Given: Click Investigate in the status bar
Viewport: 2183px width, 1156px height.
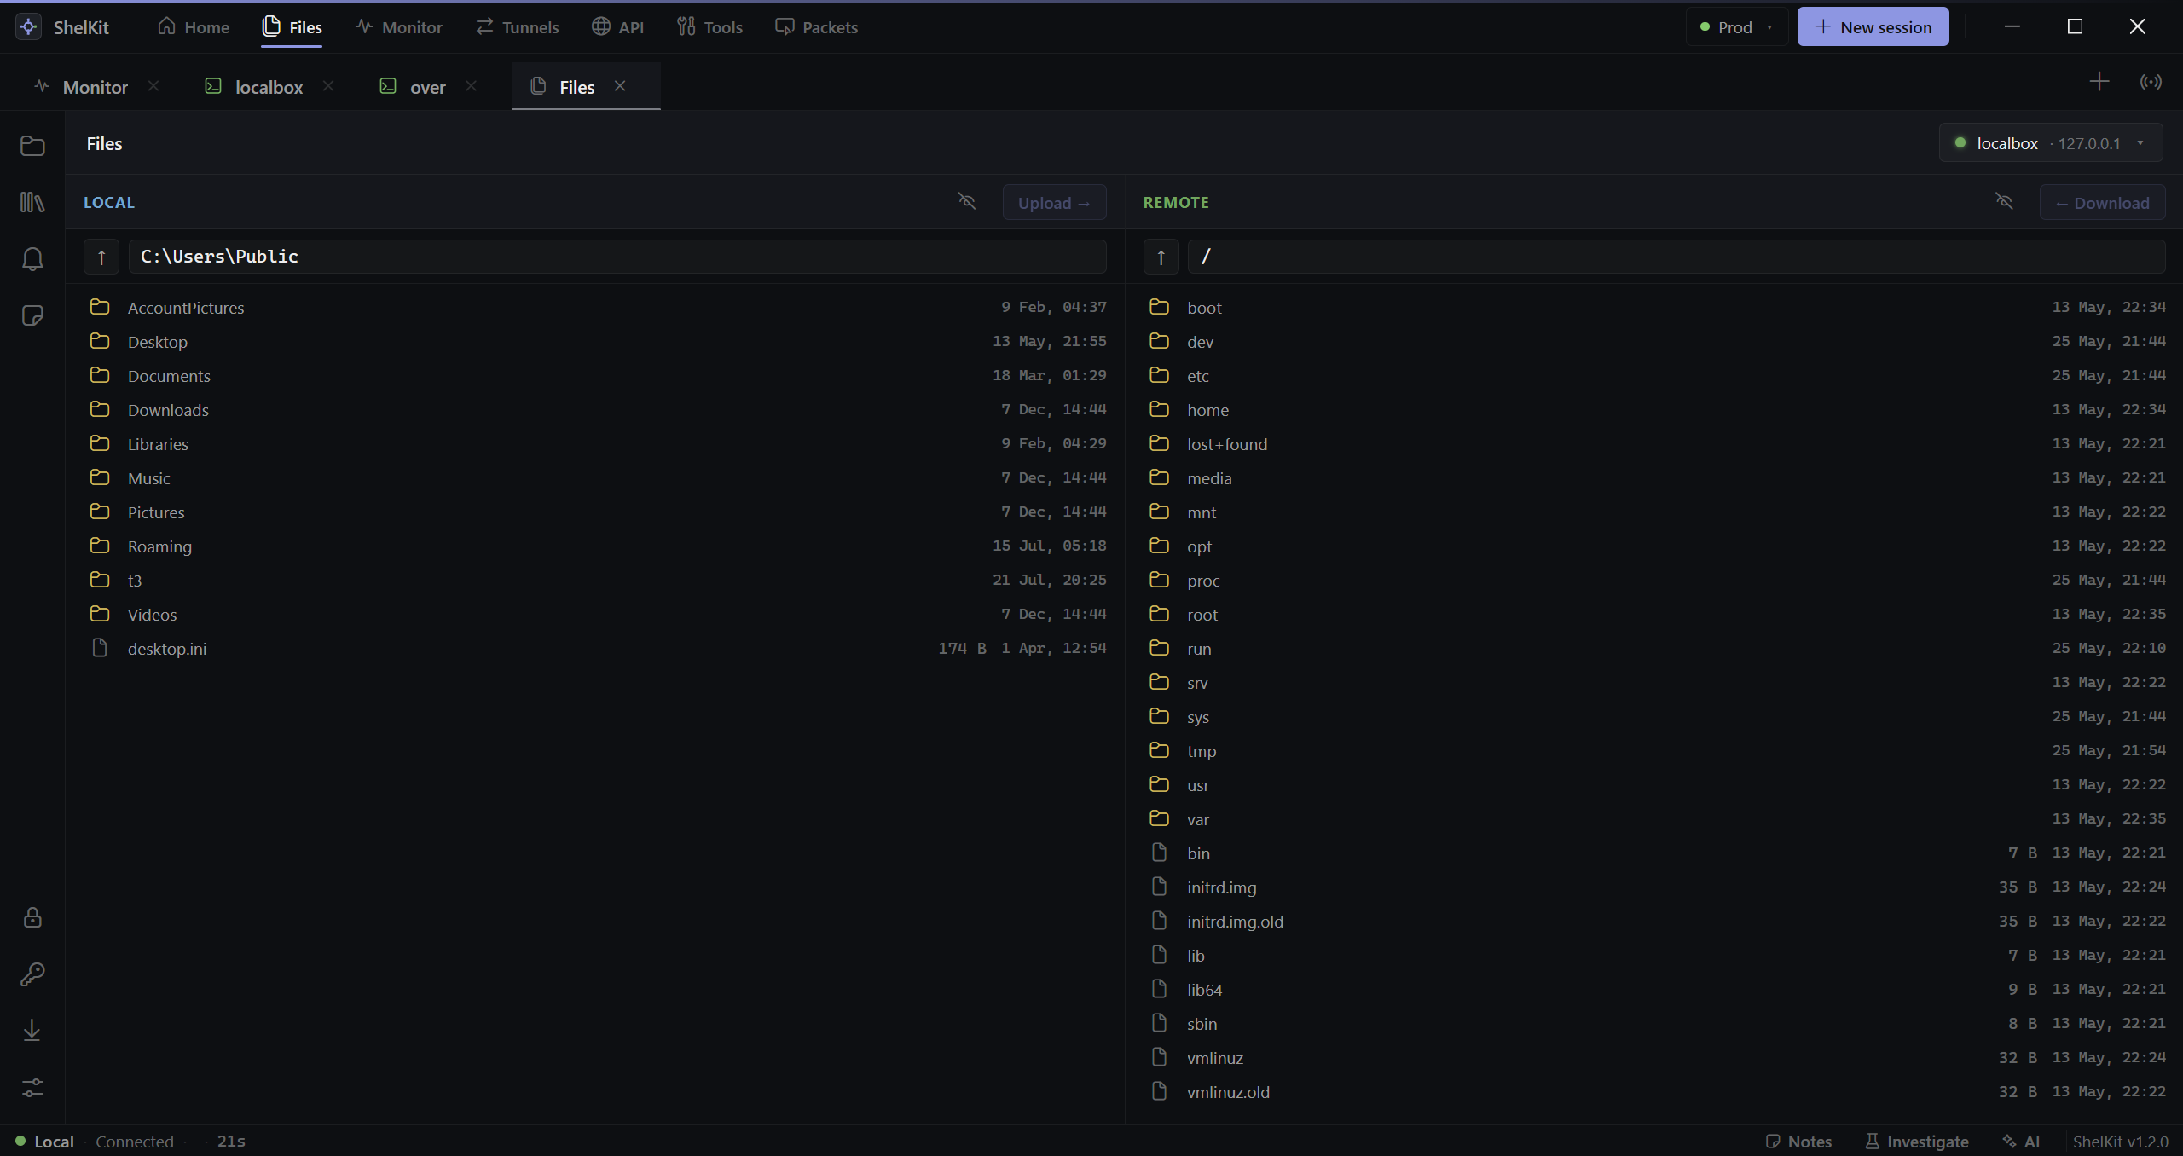Looking at the screenshot, I should click(x=1917, y=1142).
